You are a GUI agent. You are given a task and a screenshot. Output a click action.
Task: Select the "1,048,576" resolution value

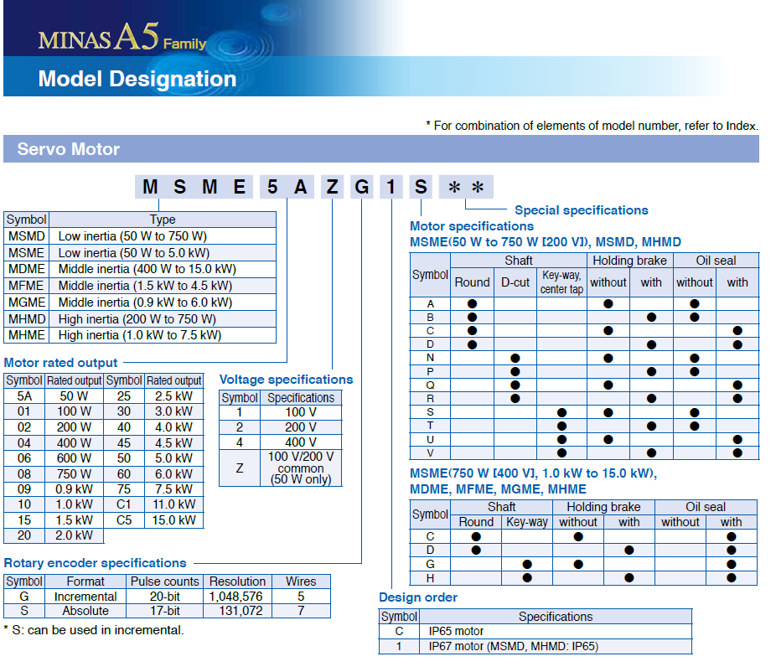pyautogui.click(x=236, y=597)
